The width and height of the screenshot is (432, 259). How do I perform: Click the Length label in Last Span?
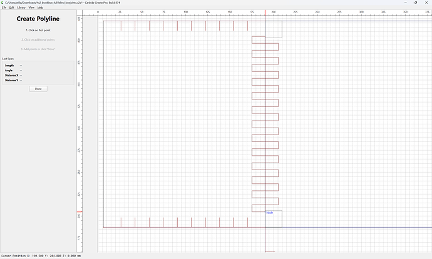[9, 66]
